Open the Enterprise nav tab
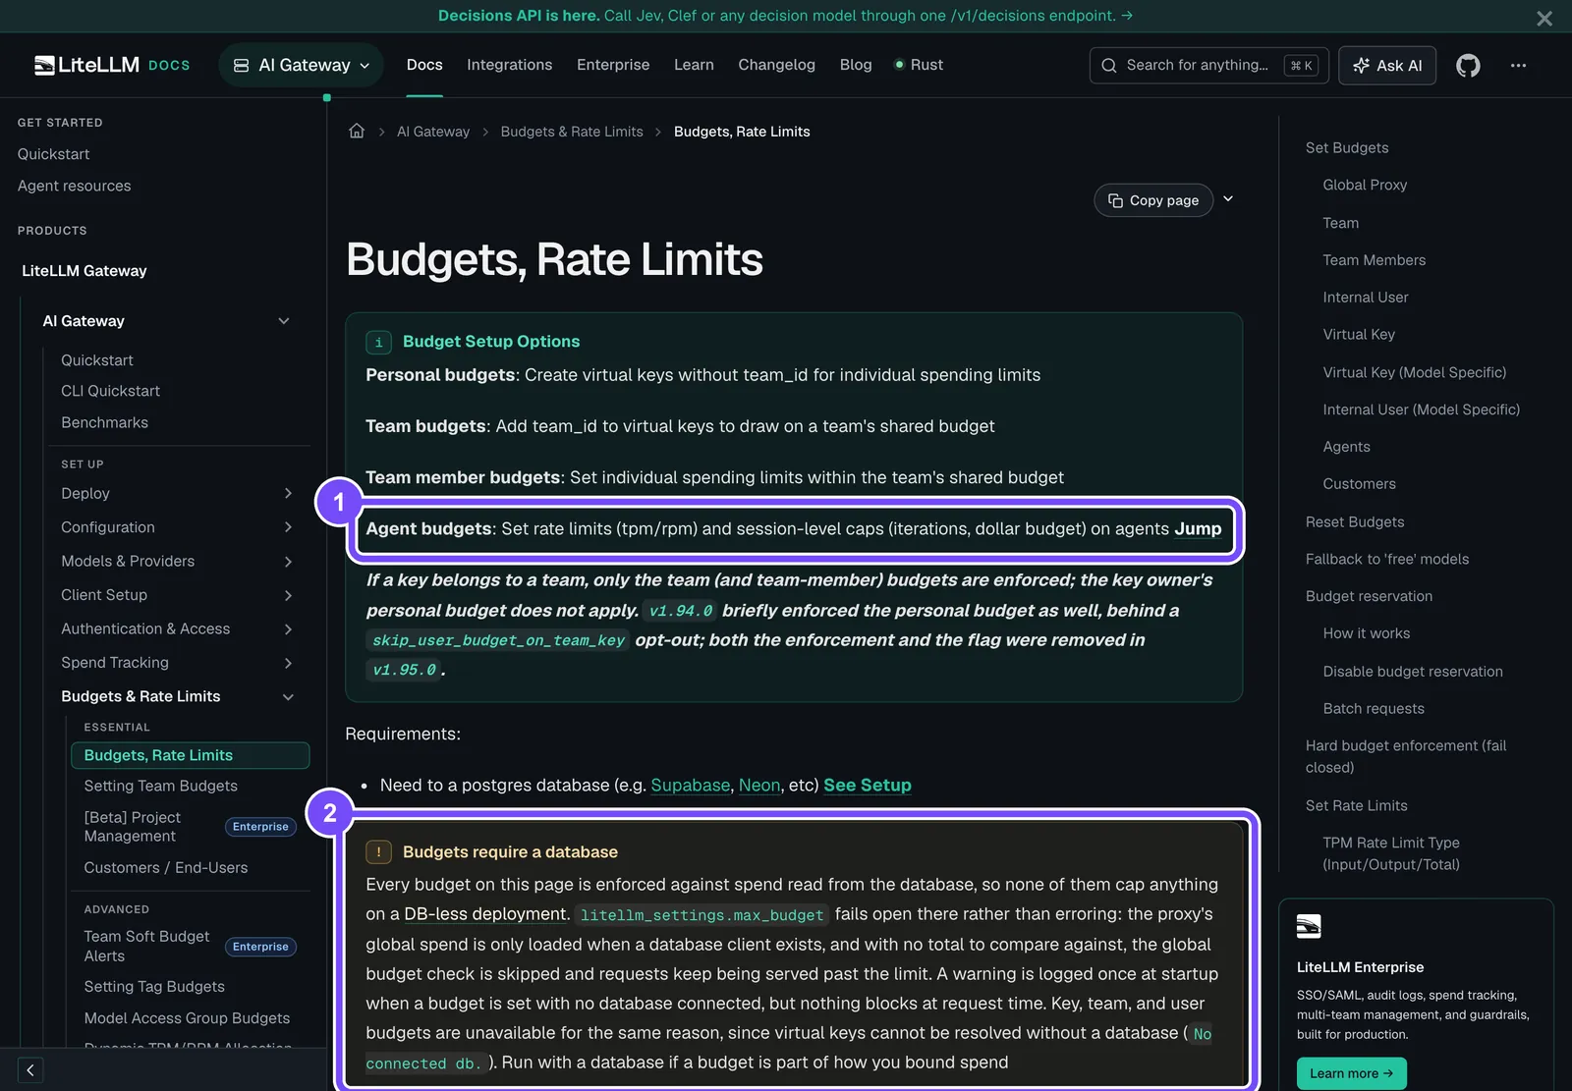Image resolution: width=1572 pixels, height=1091 pixels. [613, 65]
